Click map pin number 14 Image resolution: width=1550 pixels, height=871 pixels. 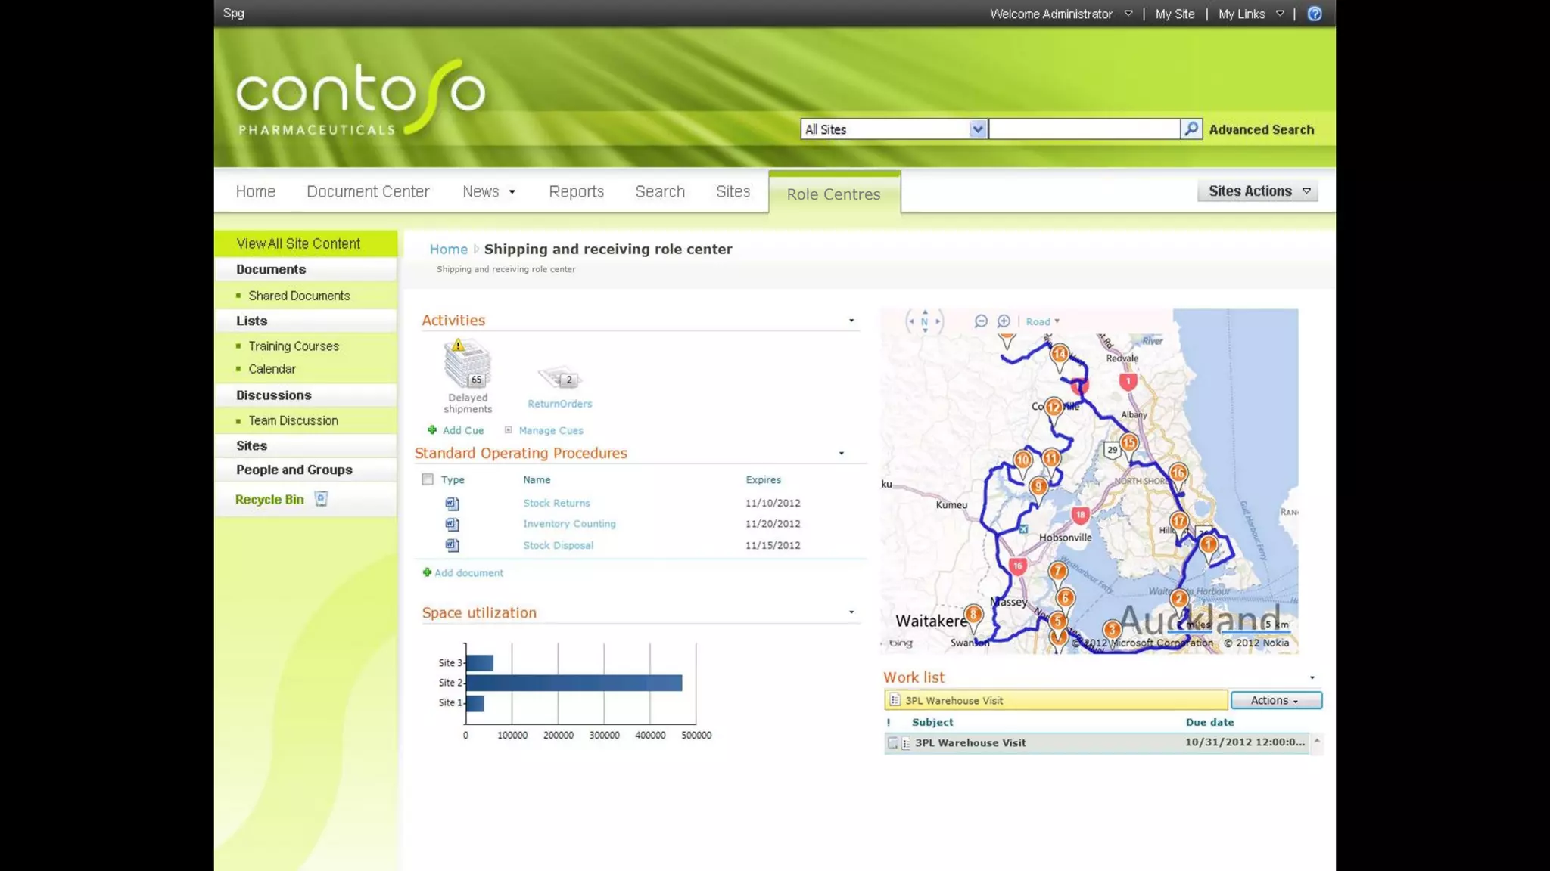1060,354
